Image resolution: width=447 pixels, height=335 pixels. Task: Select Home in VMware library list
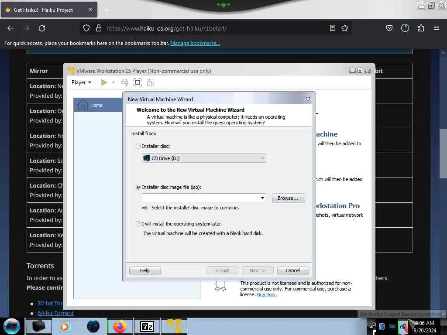(x=98, y=105)
